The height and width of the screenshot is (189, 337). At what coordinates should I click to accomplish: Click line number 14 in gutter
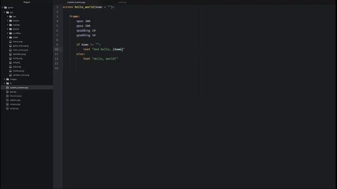coord(56,68)
